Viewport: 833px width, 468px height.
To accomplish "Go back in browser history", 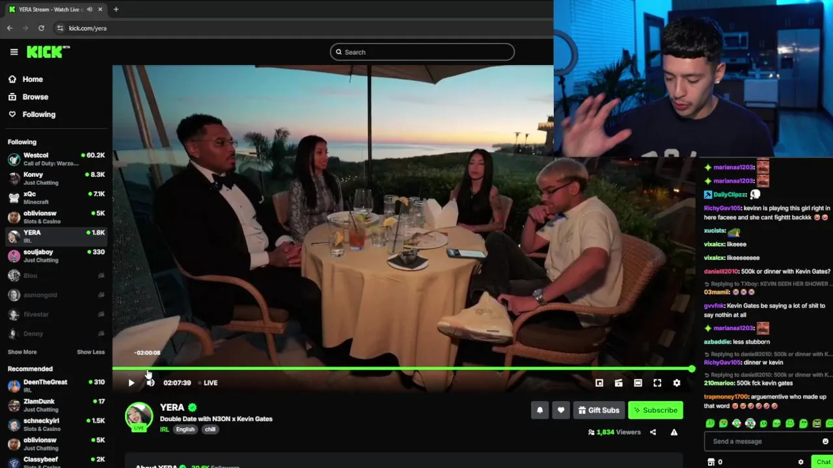I will click(x=10, y=28).
